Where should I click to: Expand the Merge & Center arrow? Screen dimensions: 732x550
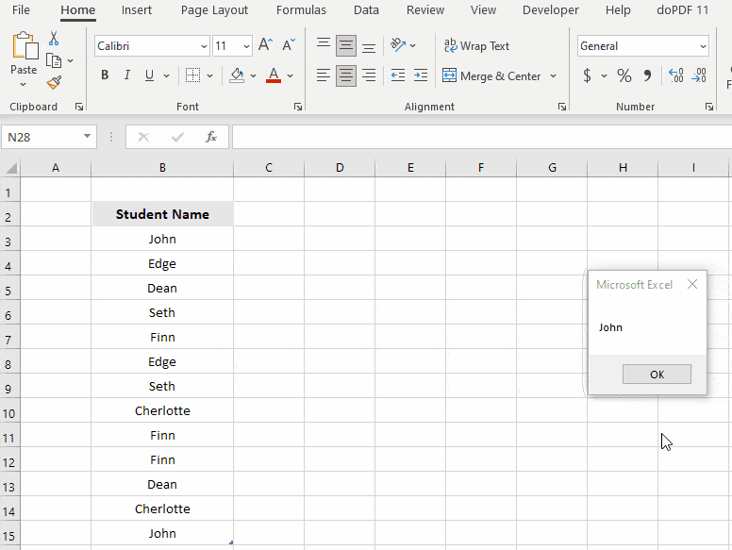click(x=553, y=75)
